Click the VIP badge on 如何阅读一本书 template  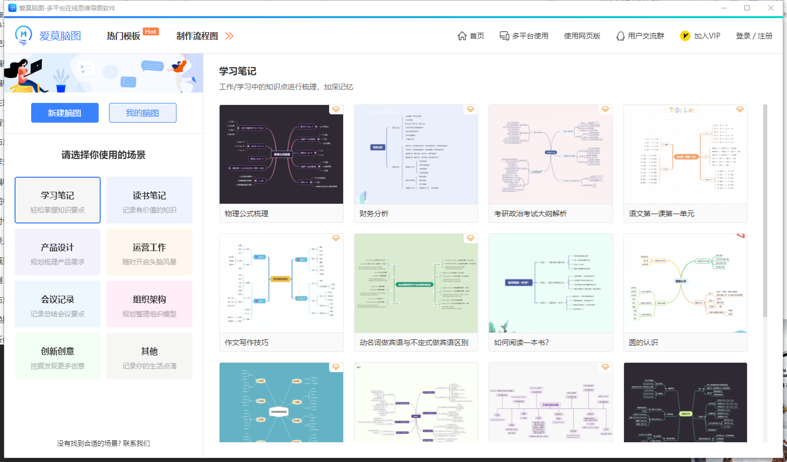605,238
